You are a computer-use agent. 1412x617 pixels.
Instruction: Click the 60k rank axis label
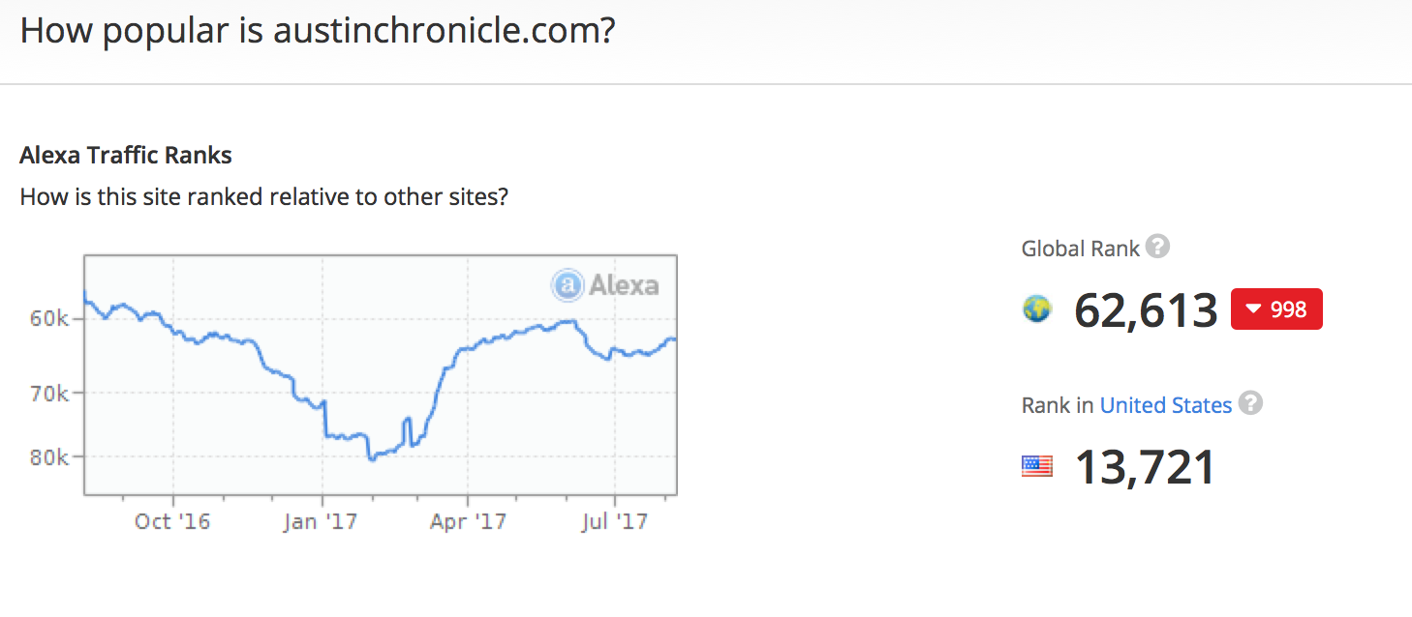click(x=49, y=318)
